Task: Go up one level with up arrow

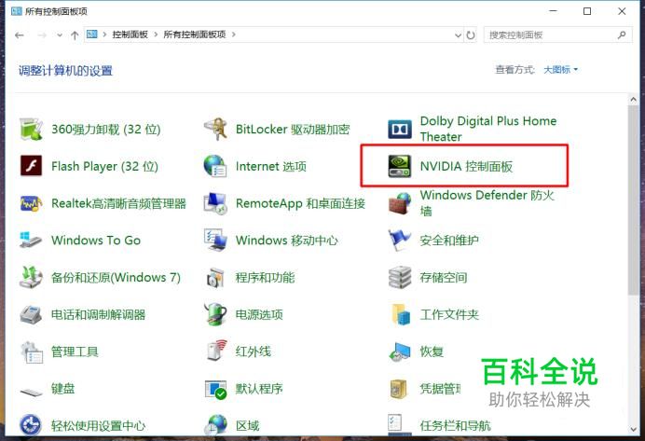Action: click(75, 35)
